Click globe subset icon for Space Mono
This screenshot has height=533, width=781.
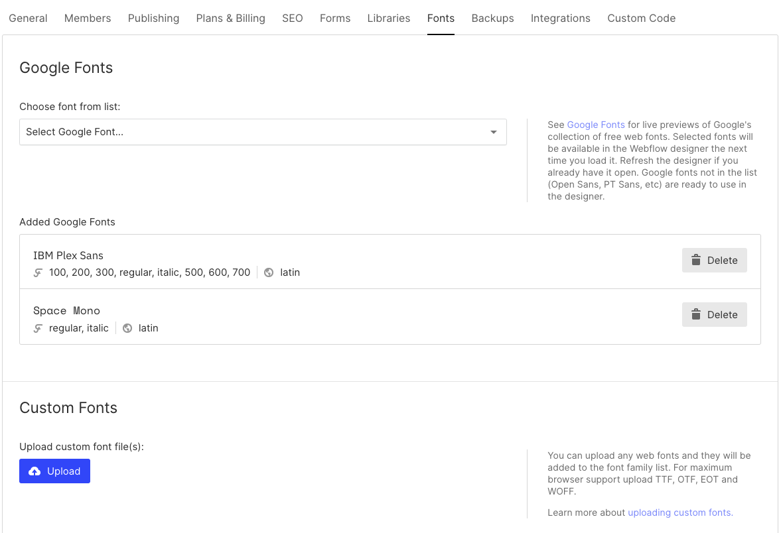click(127, 328)
